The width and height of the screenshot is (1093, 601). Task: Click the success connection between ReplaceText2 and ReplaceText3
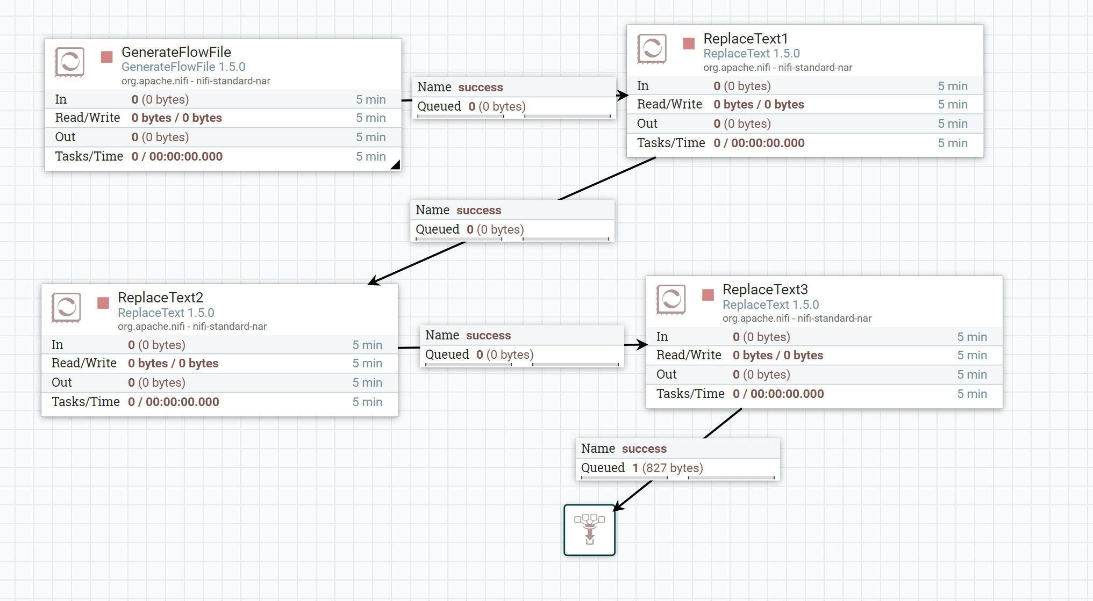point(522,345)
